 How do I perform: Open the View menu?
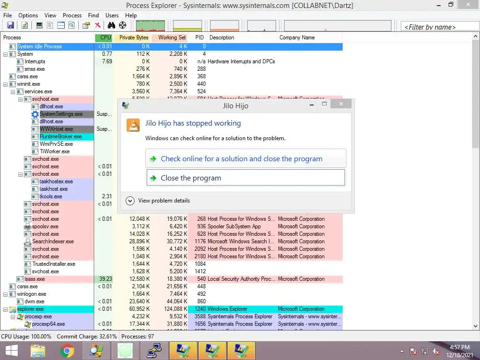(50, 15)
